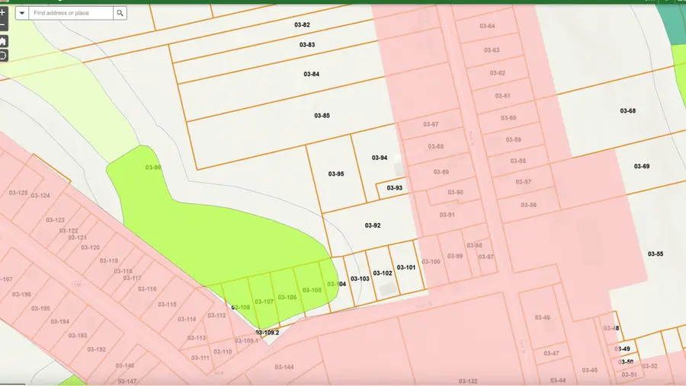Open the search source dropdown arrow
This screenshot has height=386, width=686.
click(x=21, y=13)
